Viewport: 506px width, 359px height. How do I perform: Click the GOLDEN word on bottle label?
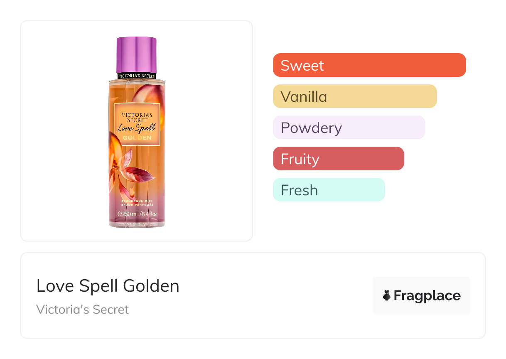click(x=137, y=138)
